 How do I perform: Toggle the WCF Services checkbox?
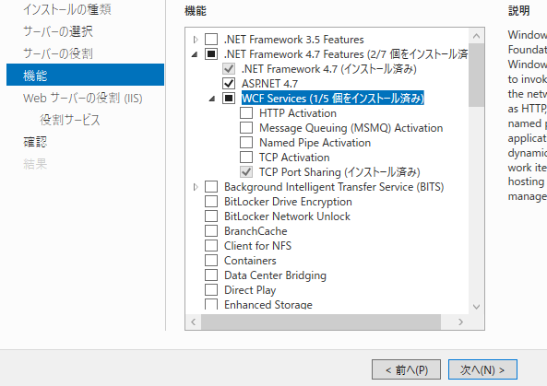pyautogui.click(x=229, y=99)
